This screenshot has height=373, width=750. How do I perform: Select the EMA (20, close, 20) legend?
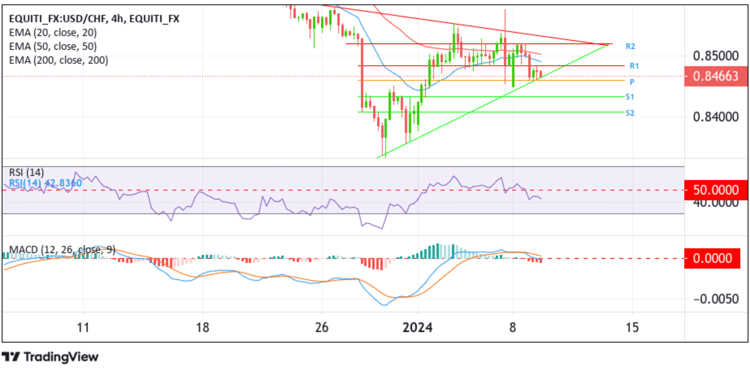pos(53,33)
